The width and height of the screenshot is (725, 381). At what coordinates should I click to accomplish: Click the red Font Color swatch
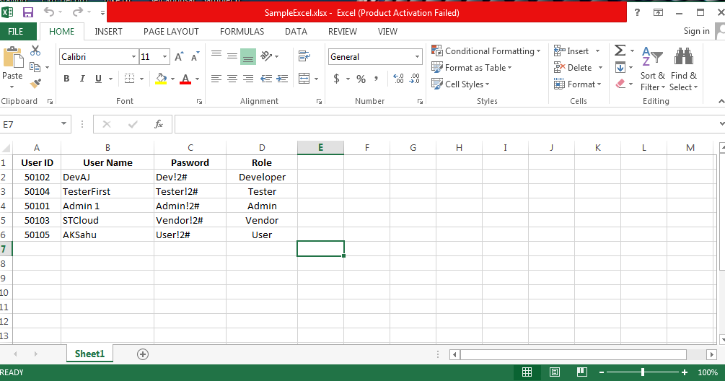[x=185, y=79]
